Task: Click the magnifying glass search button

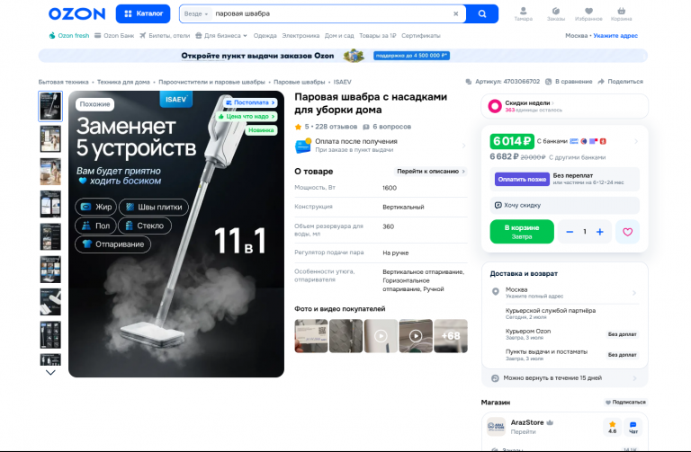Action: click(x=482, y=13)
